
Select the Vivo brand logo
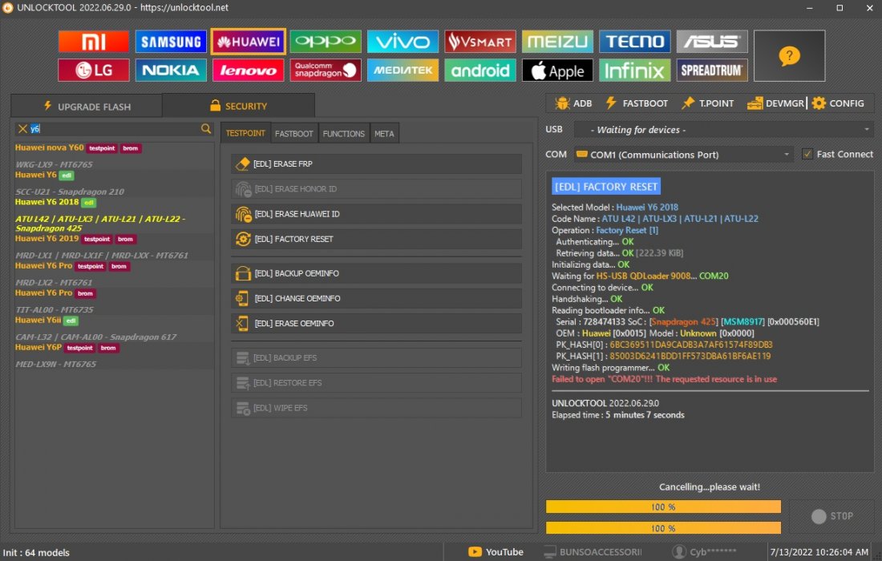(x=403, y=42)
